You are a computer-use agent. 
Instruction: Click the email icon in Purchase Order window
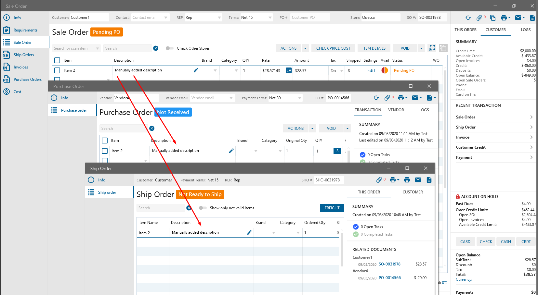pyautogui.click(x=415, y=98)
